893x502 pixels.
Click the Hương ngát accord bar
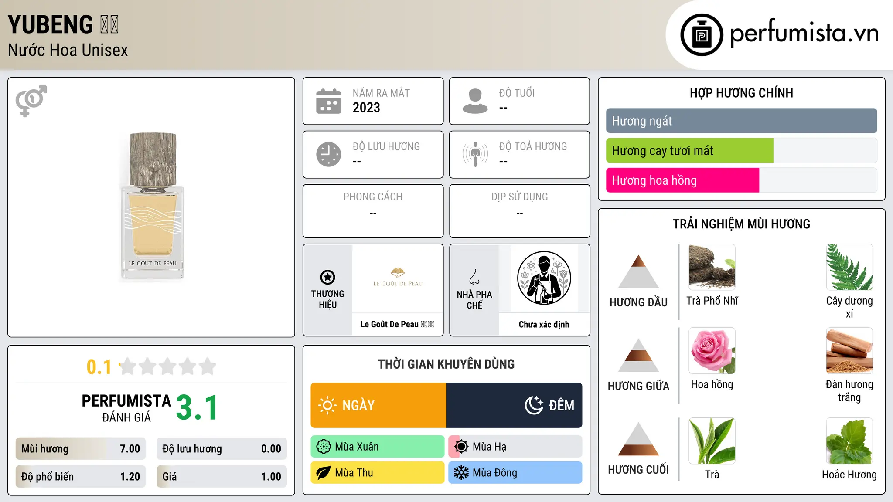point(742,121)
